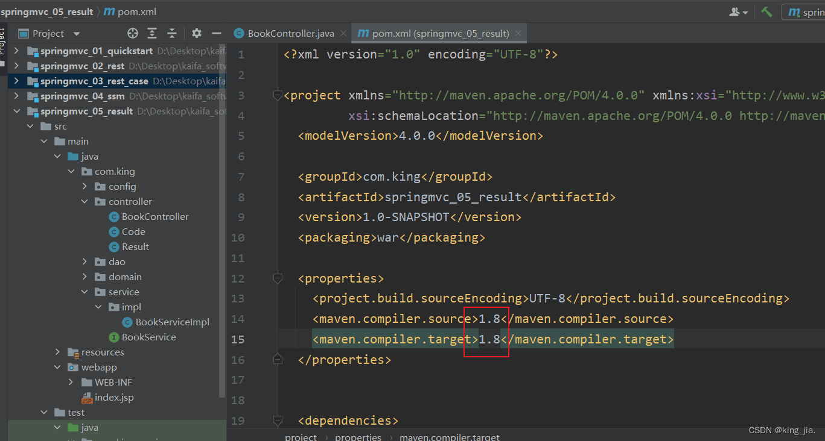Collapse the impl package

pyautogui.click(x=98, y=307)
